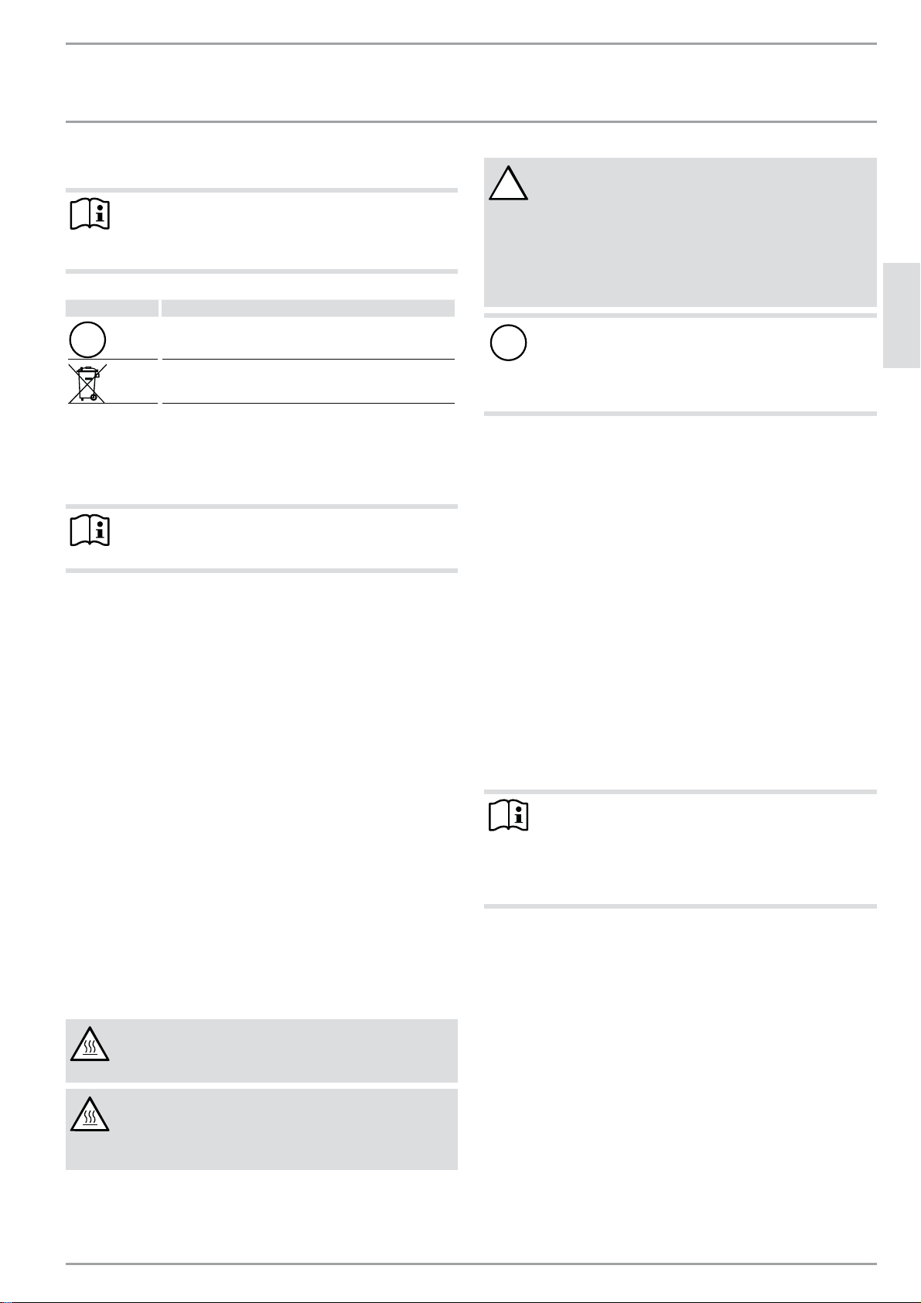Screen dimensions: 921x1303
Task: Click the blank header band between the top rules
Action: [x=471, y=83]
